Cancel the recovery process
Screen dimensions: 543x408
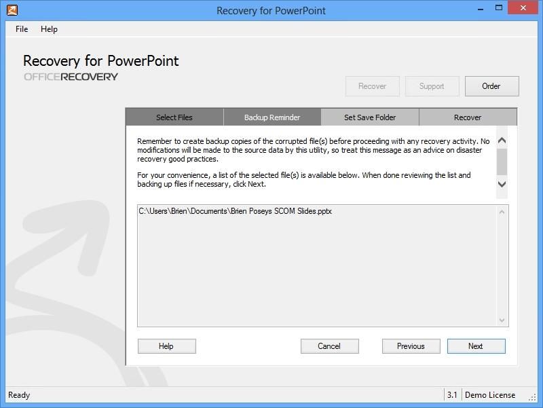(329, 346)
